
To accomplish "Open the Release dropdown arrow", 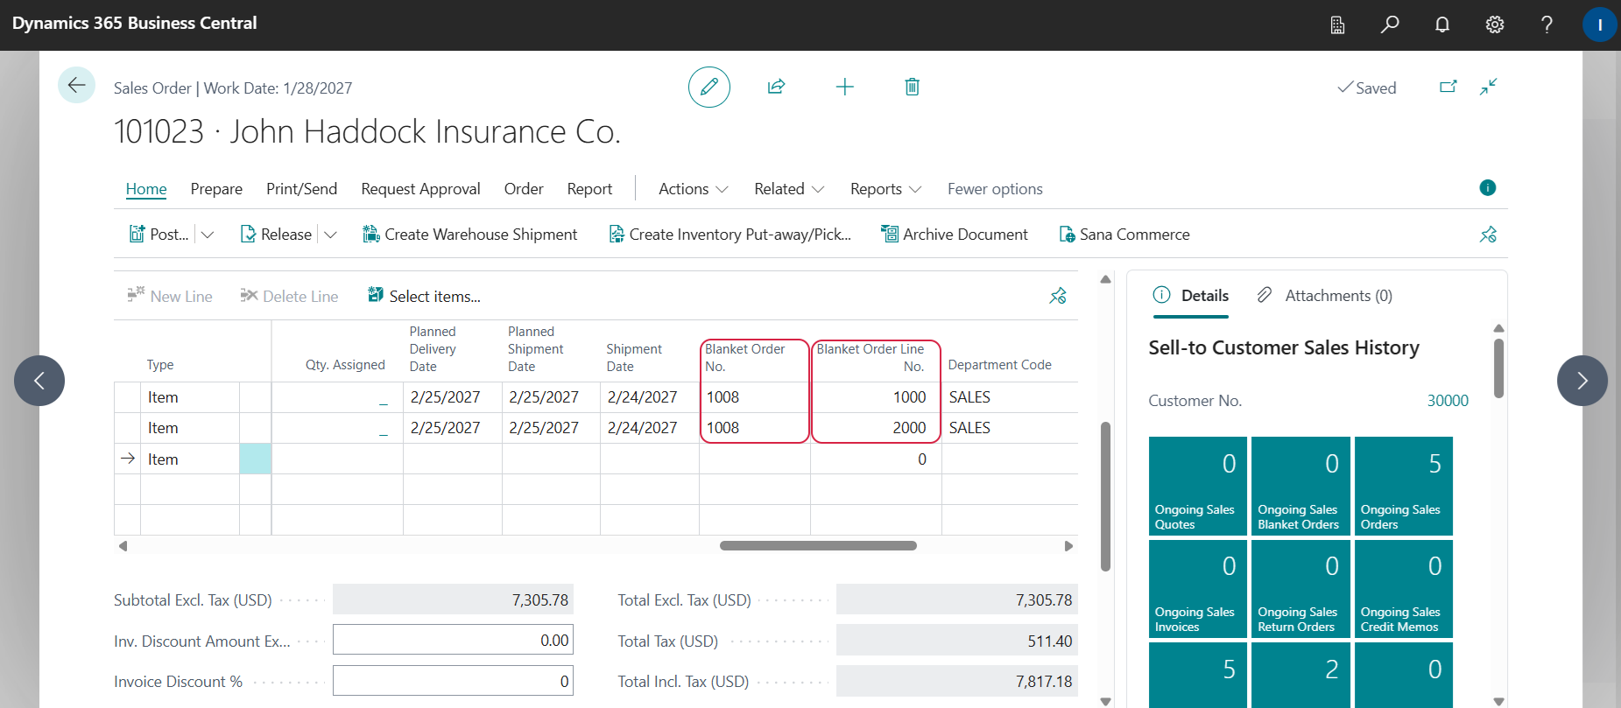I will click(330, 235).
